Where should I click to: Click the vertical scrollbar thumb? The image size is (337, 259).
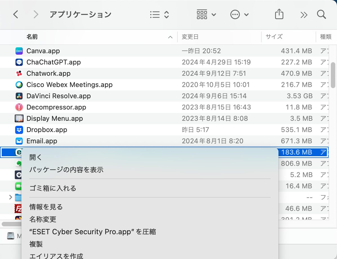pos(333,75)
